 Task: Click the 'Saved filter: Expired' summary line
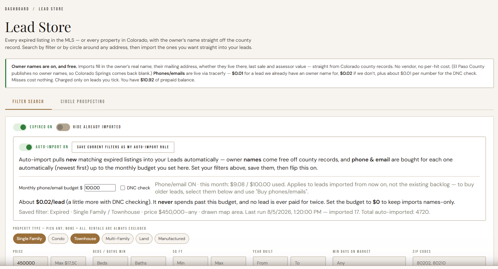click(224, 212)
